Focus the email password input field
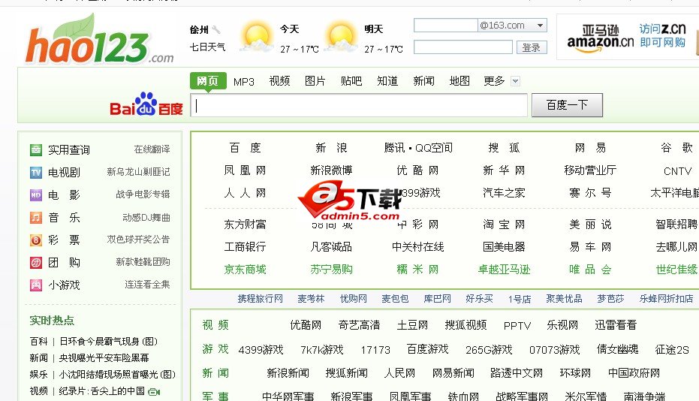This screenshot has width=699, height=401. (x=463, y=47)
